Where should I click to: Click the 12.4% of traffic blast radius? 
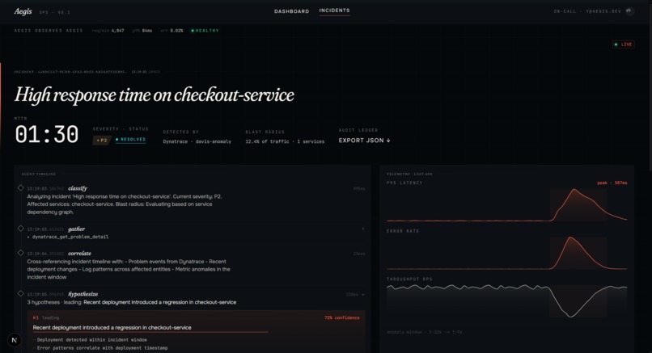pyautogui.click(x=285, y=141)
